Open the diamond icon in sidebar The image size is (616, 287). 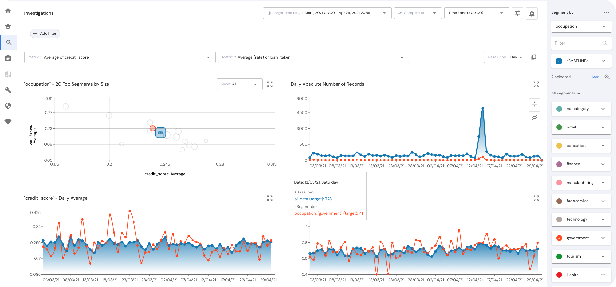click(8, 122)
